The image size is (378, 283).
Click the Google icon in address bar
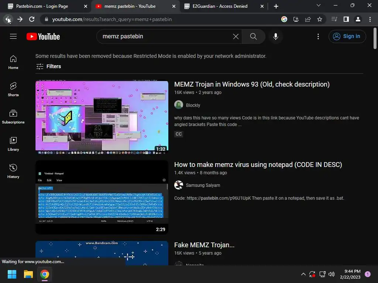(x=284, y=19)
